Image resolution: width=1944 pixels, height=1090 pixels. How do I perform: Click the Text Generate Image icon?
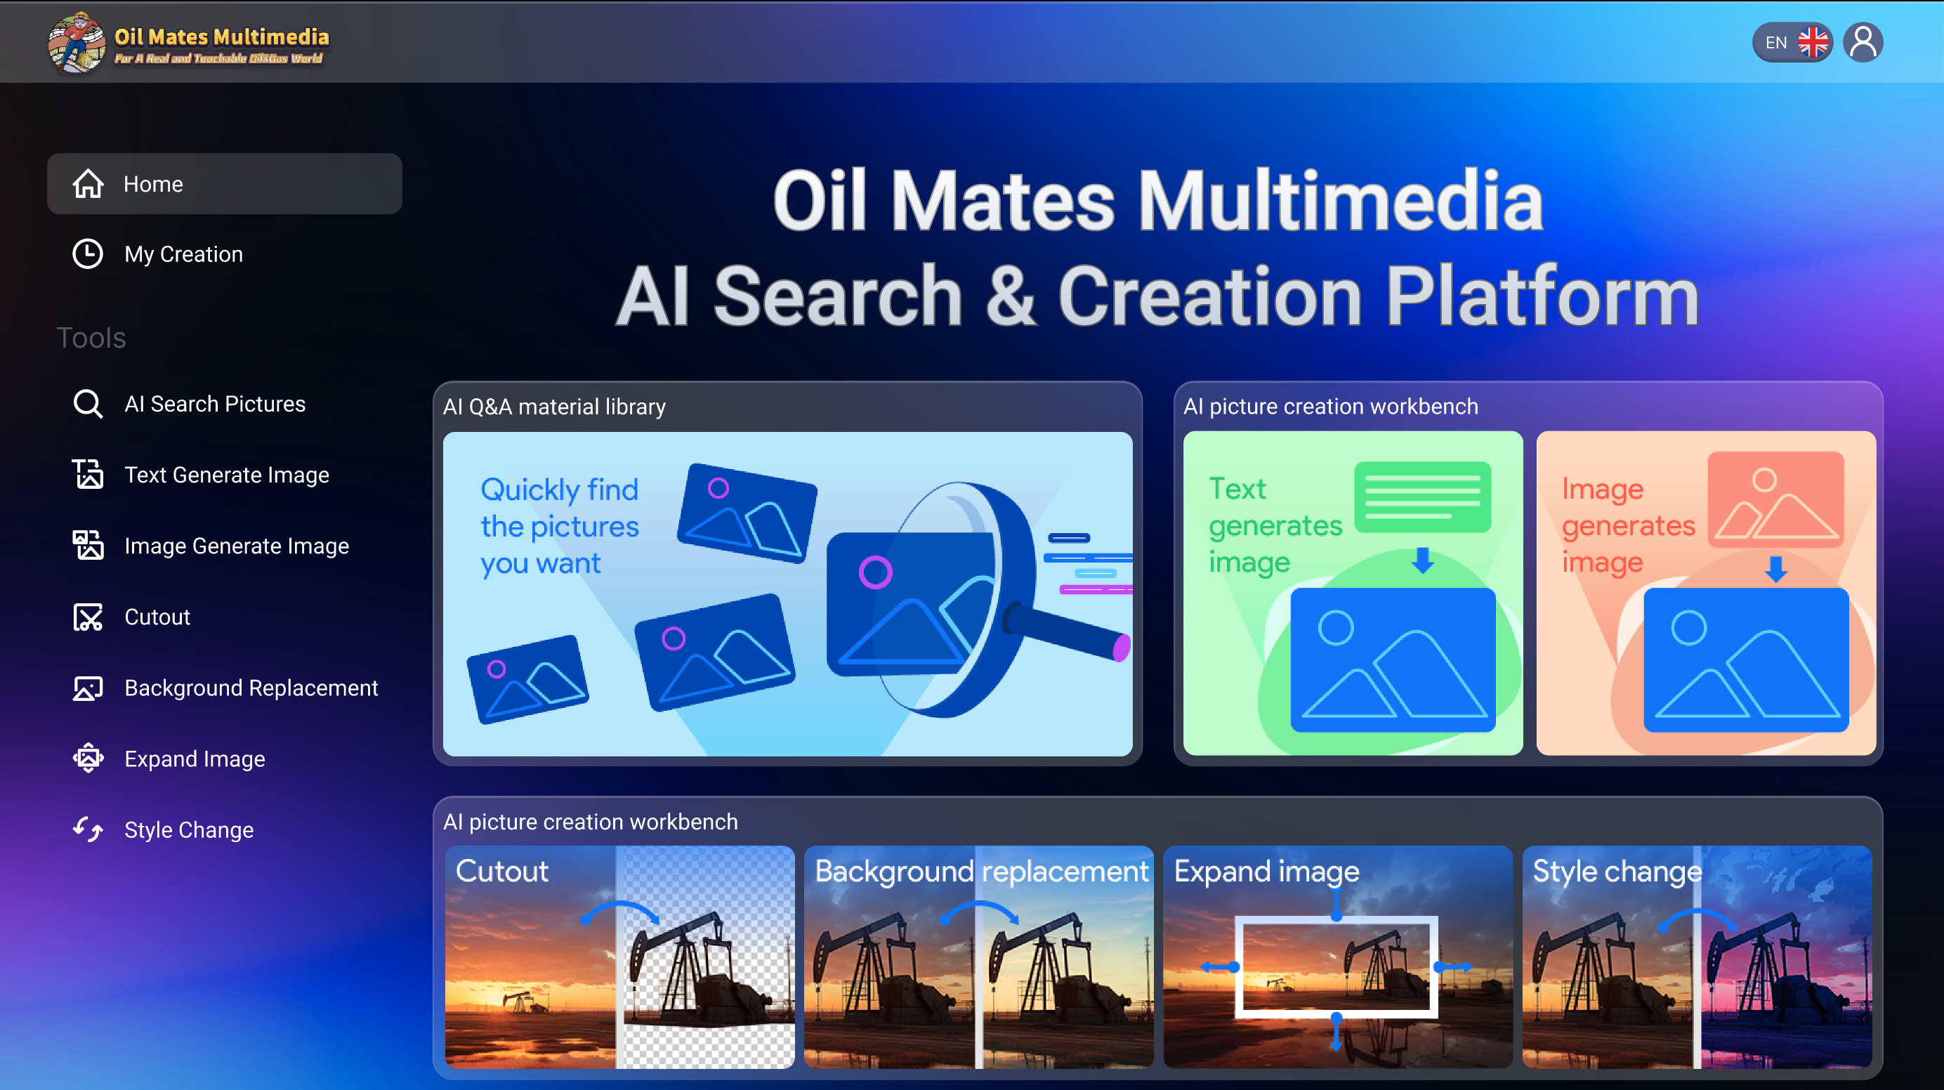click(88, 474)
